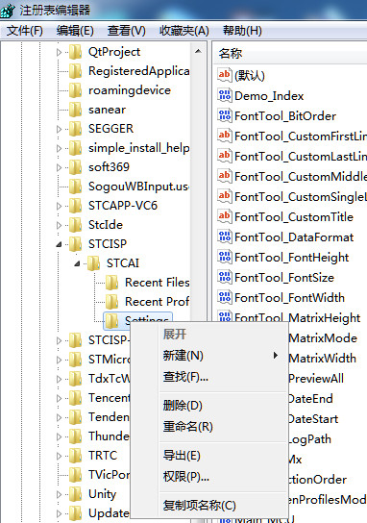Click the Unity folder icon
The width and height of the screenshot is (367, 523).
click(x=76, y=493)
